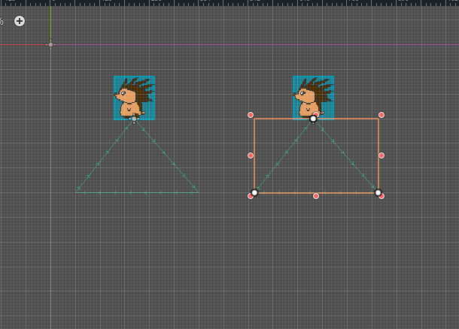Click the bottom-left white vertex of the selected triangle
Viewport: 459px width, 329px height.
click(x=254, y=193)
